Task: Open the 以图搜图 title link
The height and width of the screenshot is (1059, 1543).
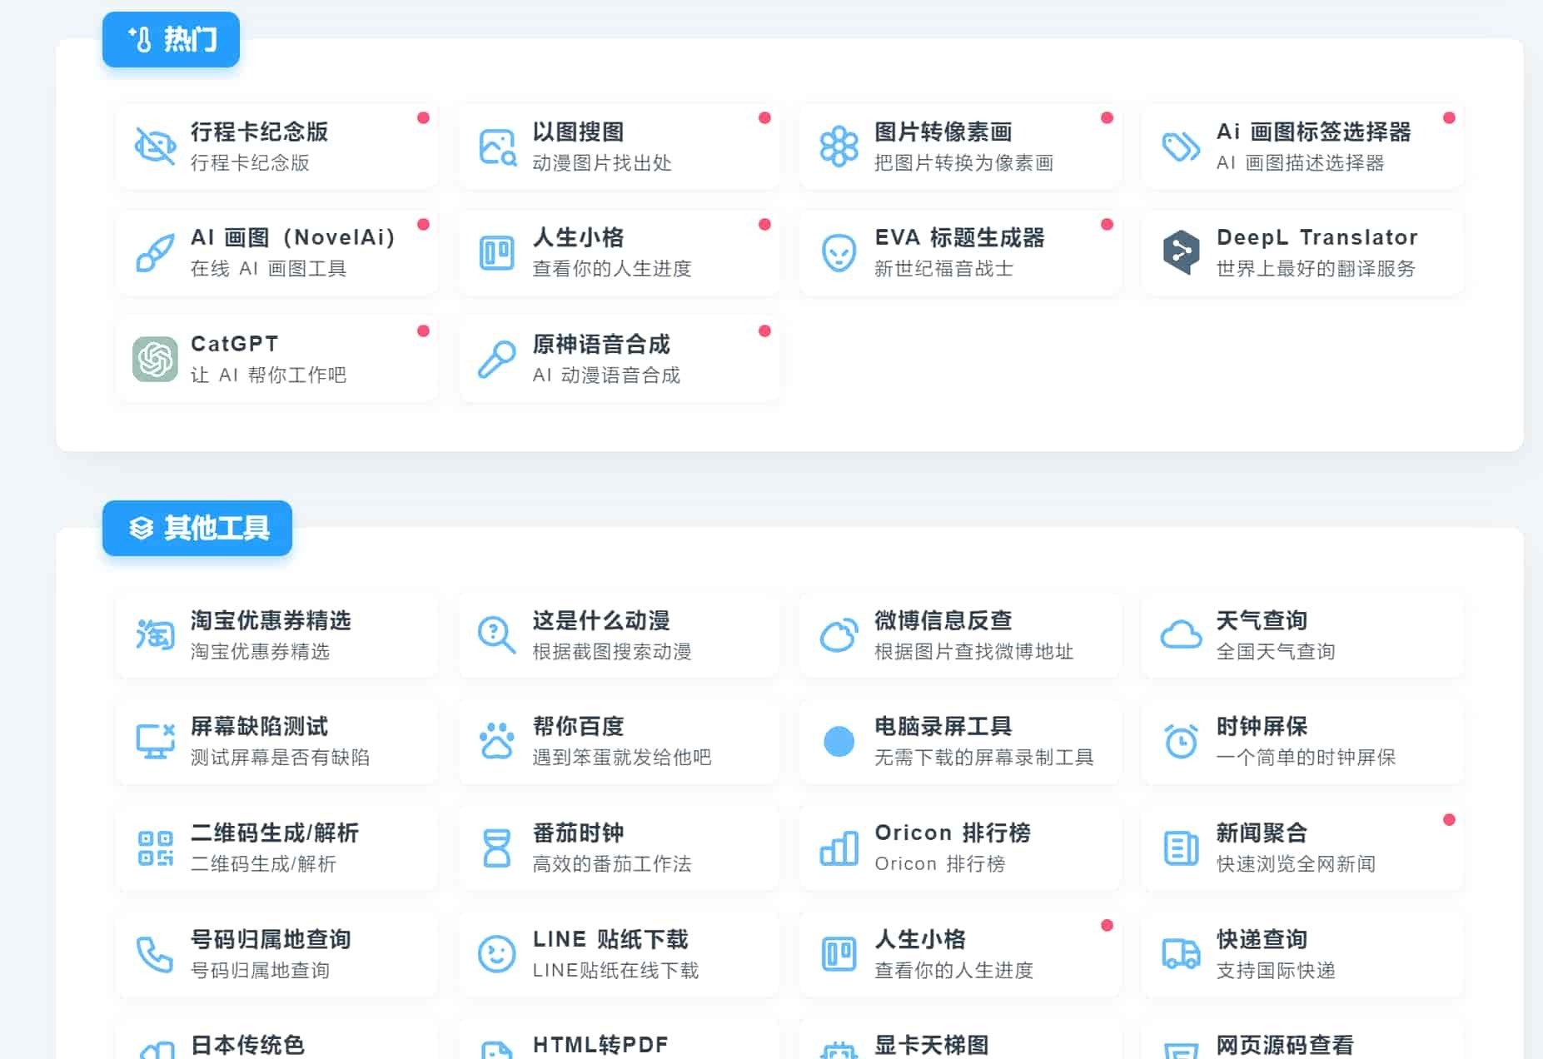Action: [578, 132]
